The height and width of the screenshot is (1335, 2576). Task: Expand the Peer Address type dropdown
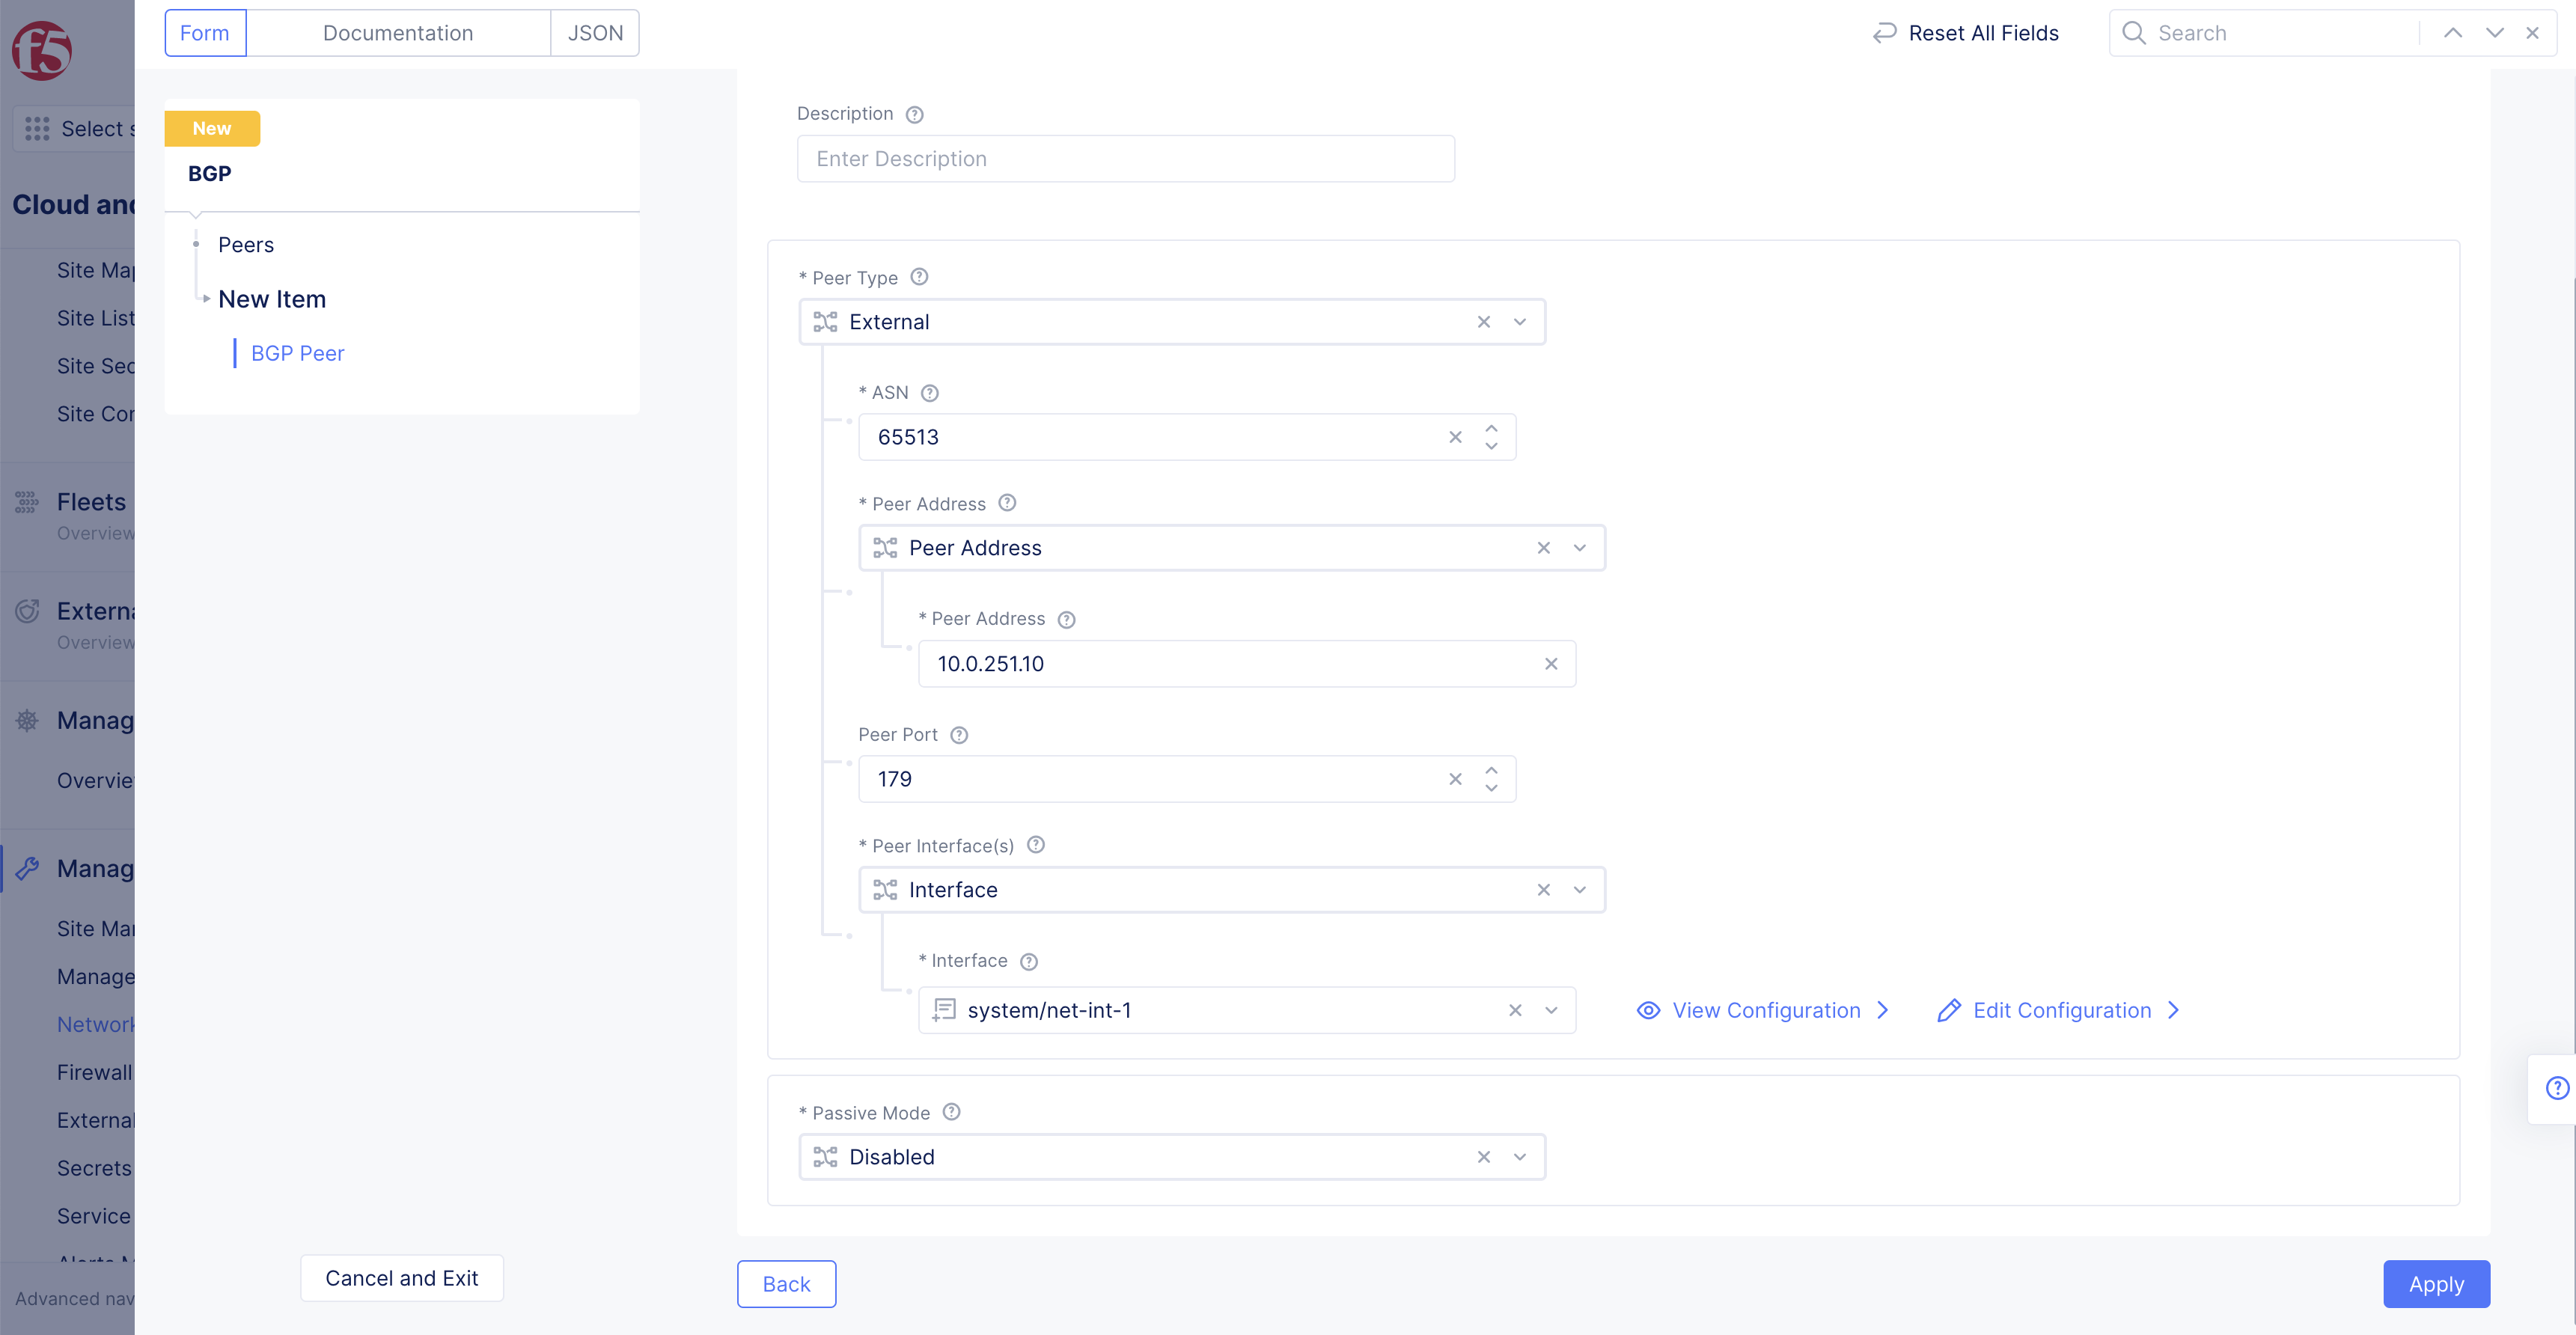[1579, 548]
